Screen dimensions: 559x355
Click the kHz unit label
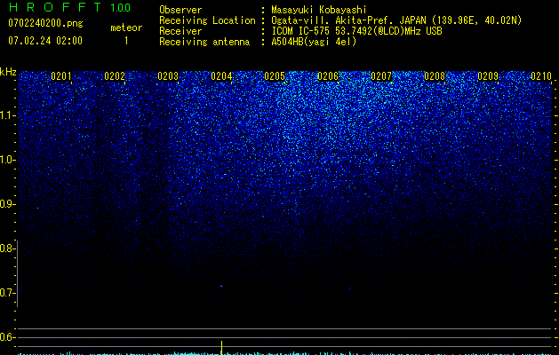[x=8, y=72]
